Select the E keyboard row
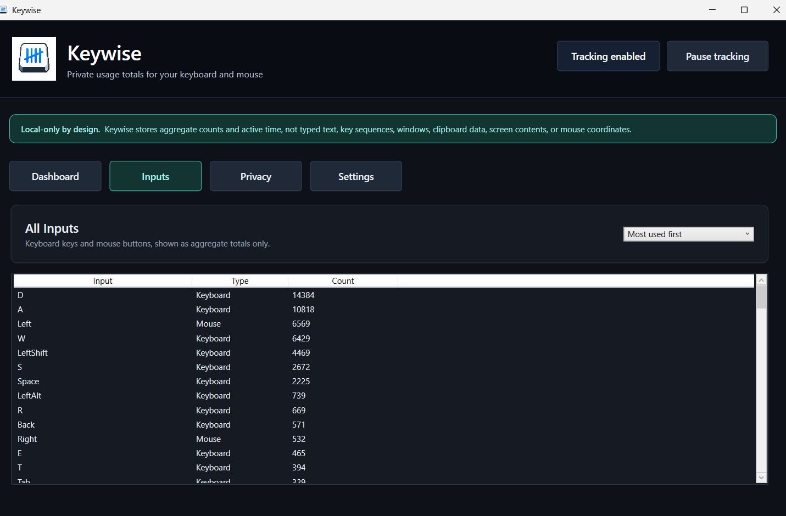Image resolution: width=786 pixels, height=516 pixels. point(384,453)
